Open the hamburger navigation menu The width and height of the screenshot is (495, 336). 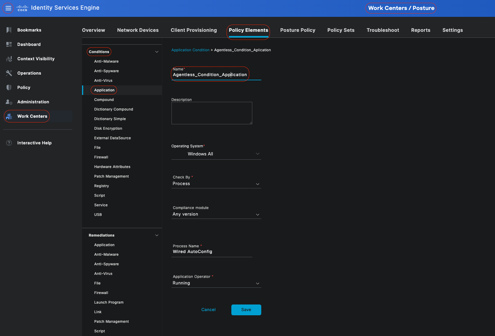tap(8, 8)
